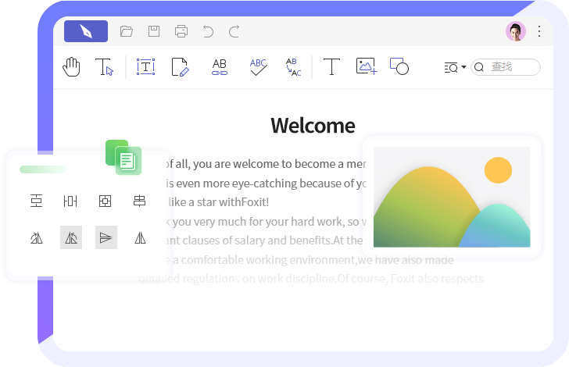569x367 pixels.
Task: Click the AB link text tool
Action: point(220,67)
